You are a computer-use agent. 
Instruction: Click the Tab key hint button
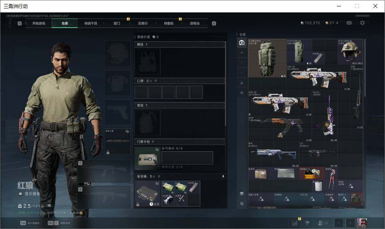(x=30, y=223)
